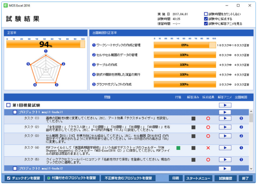The height and width of the screenshot is (184, 257).
Task: Click the チェックオンを復習 button
Action: (x=24, y=178)
